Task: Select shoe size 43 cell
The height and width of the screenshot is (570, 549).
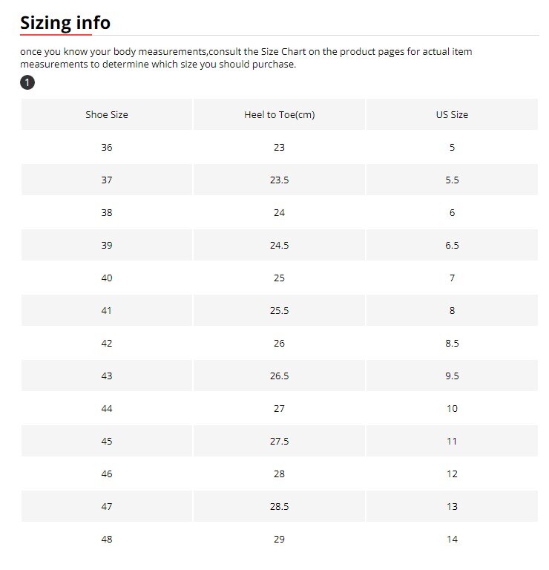Action: click(107, 376)
